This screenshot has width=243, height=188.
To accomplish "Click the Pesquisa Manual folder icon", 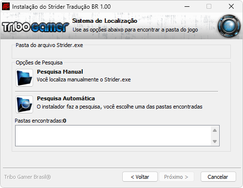I will tap(24, 78).
